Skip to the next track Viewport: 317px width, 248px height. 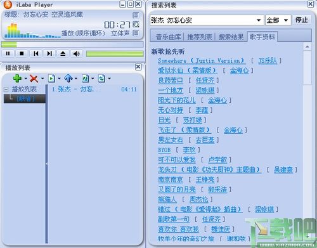(49, 53)
